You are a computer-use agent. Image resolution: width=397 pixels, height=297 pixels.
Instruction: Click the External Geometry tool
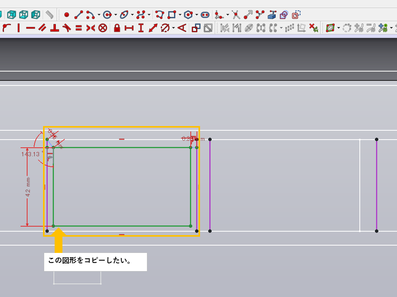click(x=272, y=15)
